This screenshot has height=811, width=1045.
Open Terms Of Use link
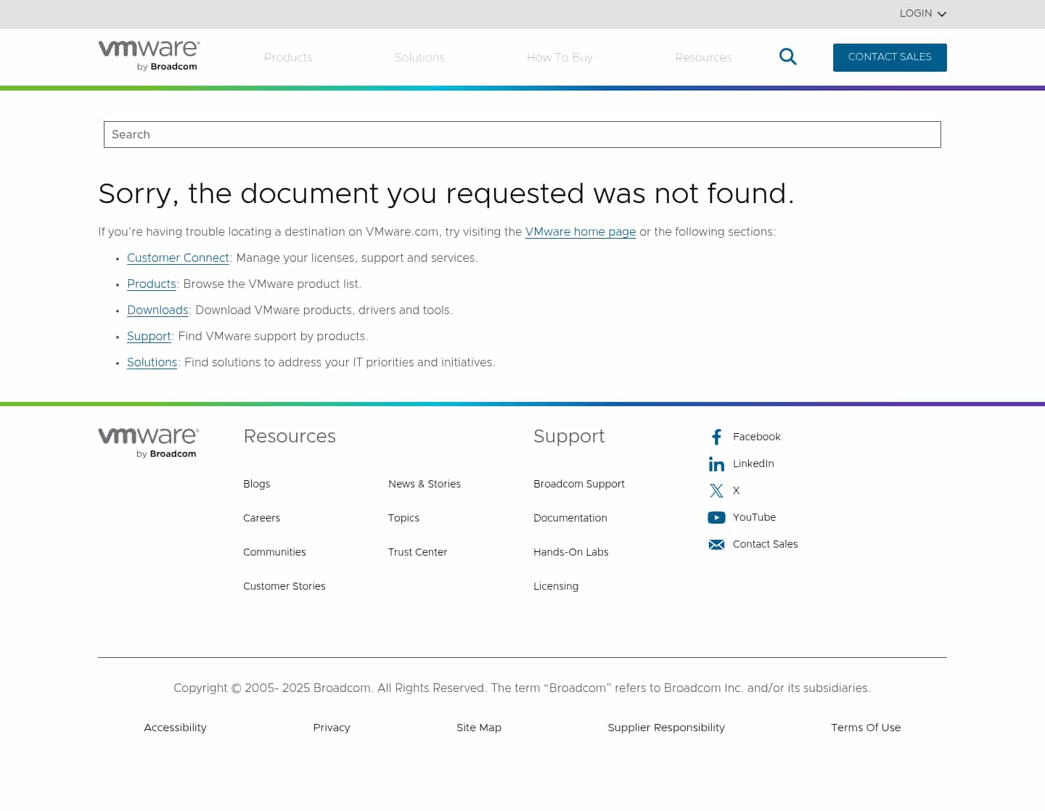point(866,728)
